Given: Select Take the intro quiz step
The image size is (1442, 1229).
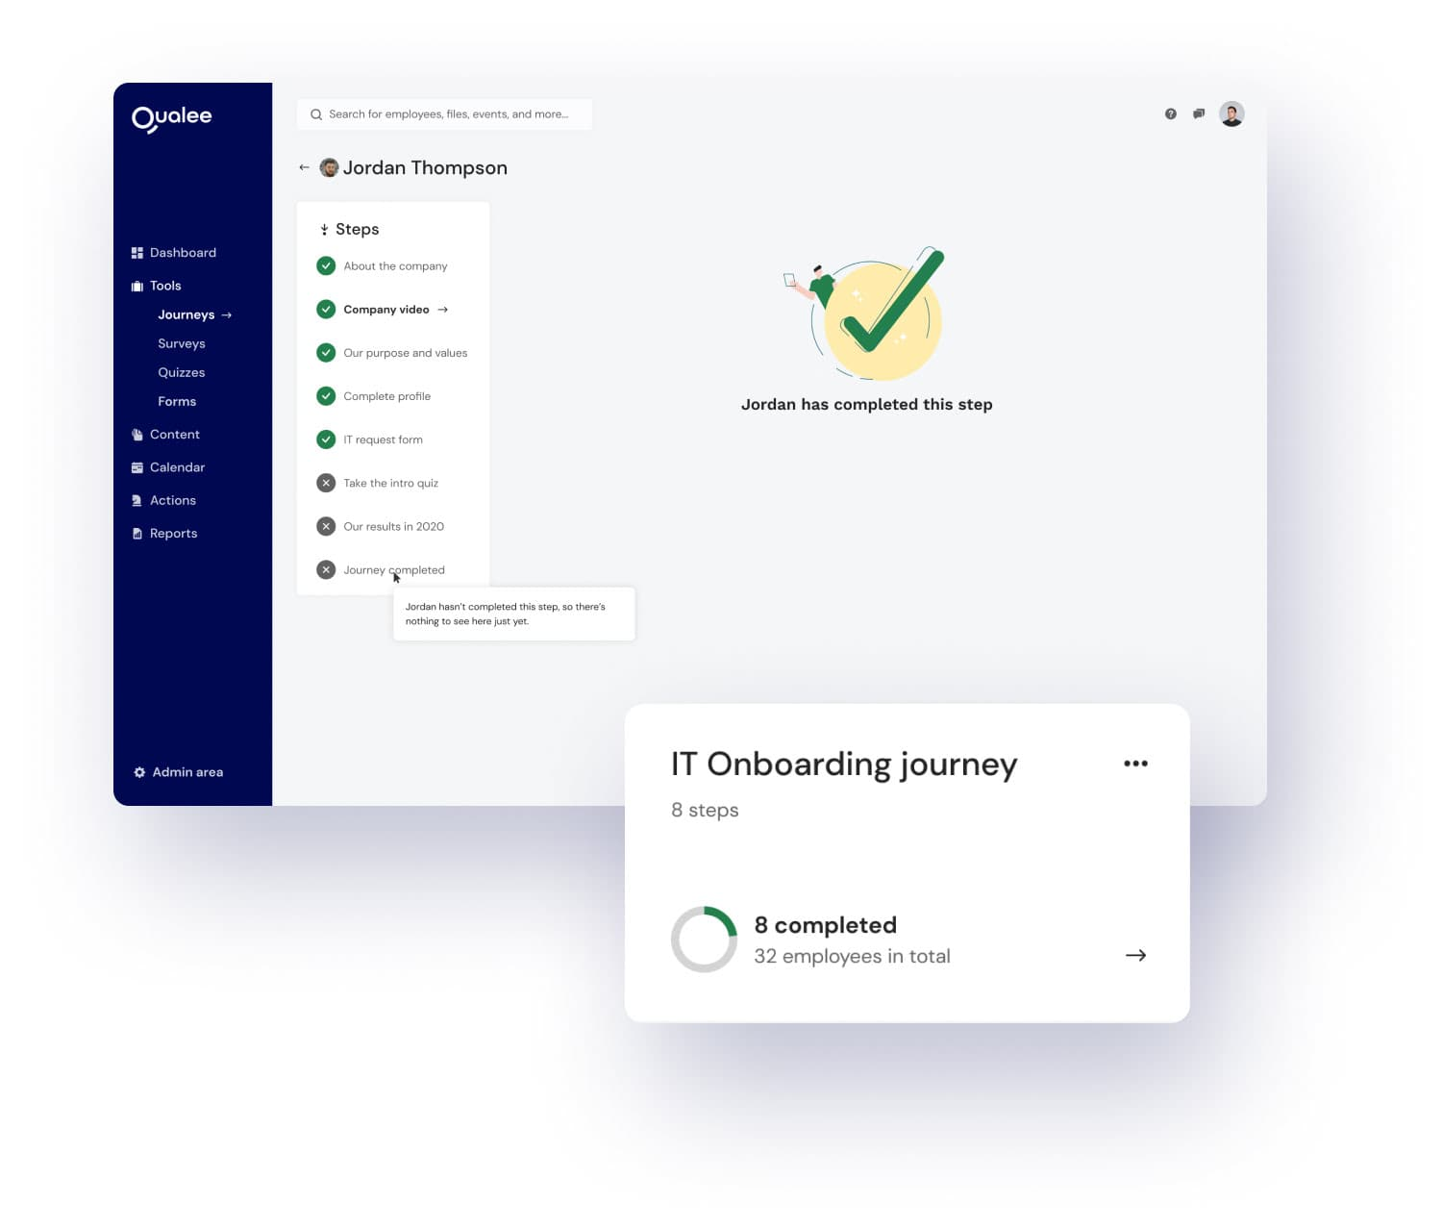Looking at the screenshot, I should point(390,483).
